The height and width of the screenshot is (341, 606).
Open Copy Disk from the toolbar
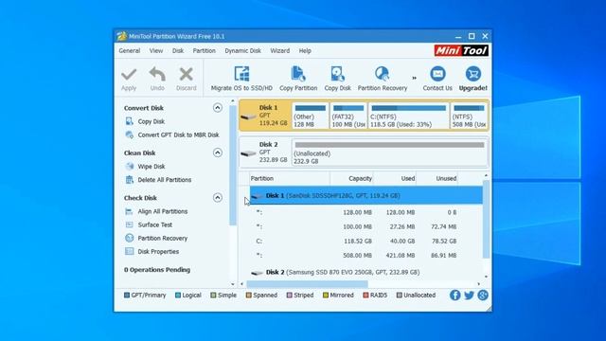click(x=337, y=79)
